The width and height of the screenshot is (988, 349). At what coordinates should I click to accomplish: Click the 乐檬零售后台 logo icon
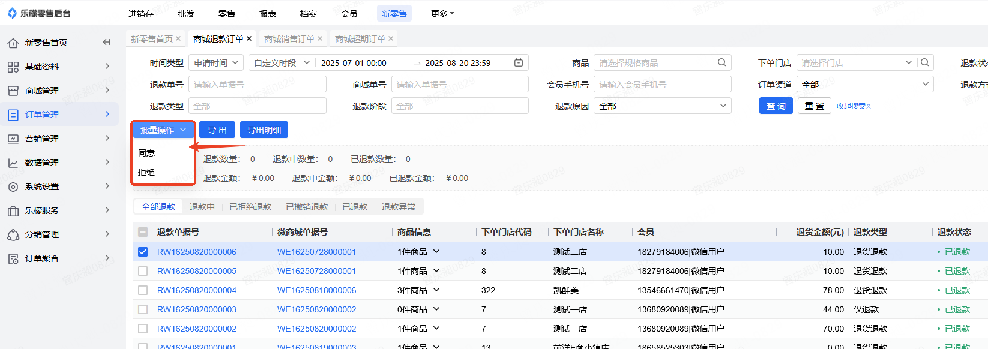12,13
